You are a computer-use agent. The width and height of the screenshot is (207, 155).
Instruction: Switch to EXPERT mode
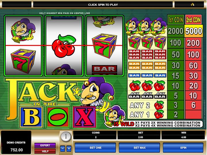[45, 145]
